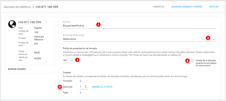
Task: Click the 871 area code value
Action: click(x=36, y=44)
